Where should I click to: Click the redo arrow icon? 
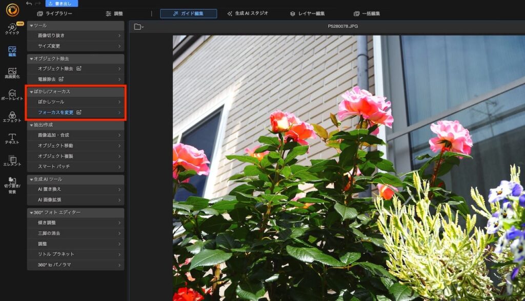[x=38, y=4]
